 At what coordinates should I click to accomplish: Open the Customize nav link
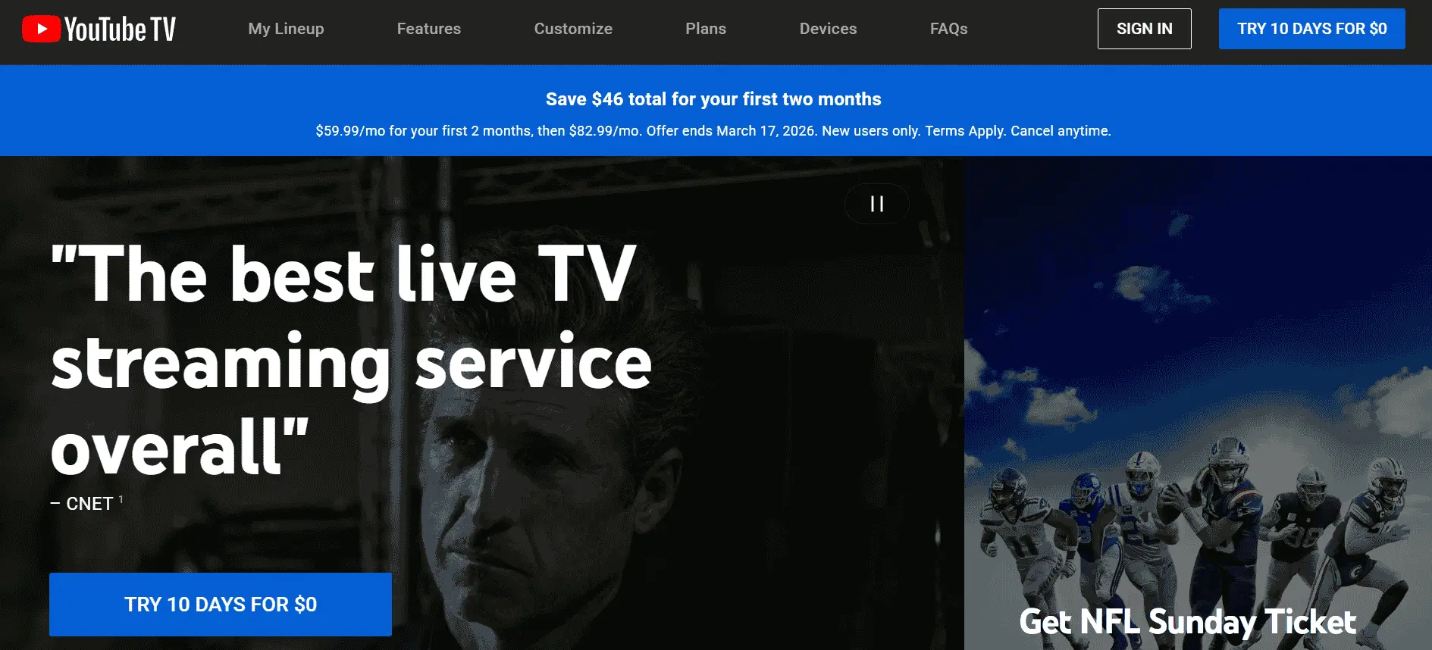573,29
